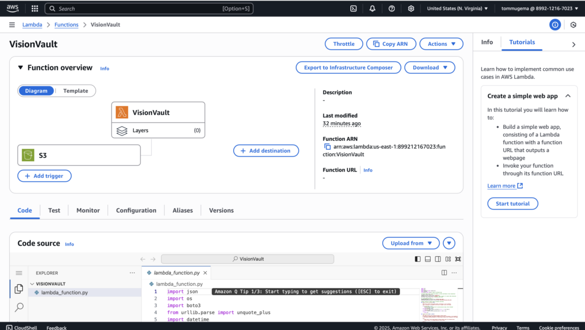This screenshot has width=585, height=330.
Task: Switch overview to Template view
Action: click(75, 91)
